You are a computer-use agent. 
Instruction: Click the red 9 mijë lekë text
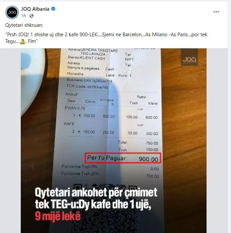pos(58,216)
